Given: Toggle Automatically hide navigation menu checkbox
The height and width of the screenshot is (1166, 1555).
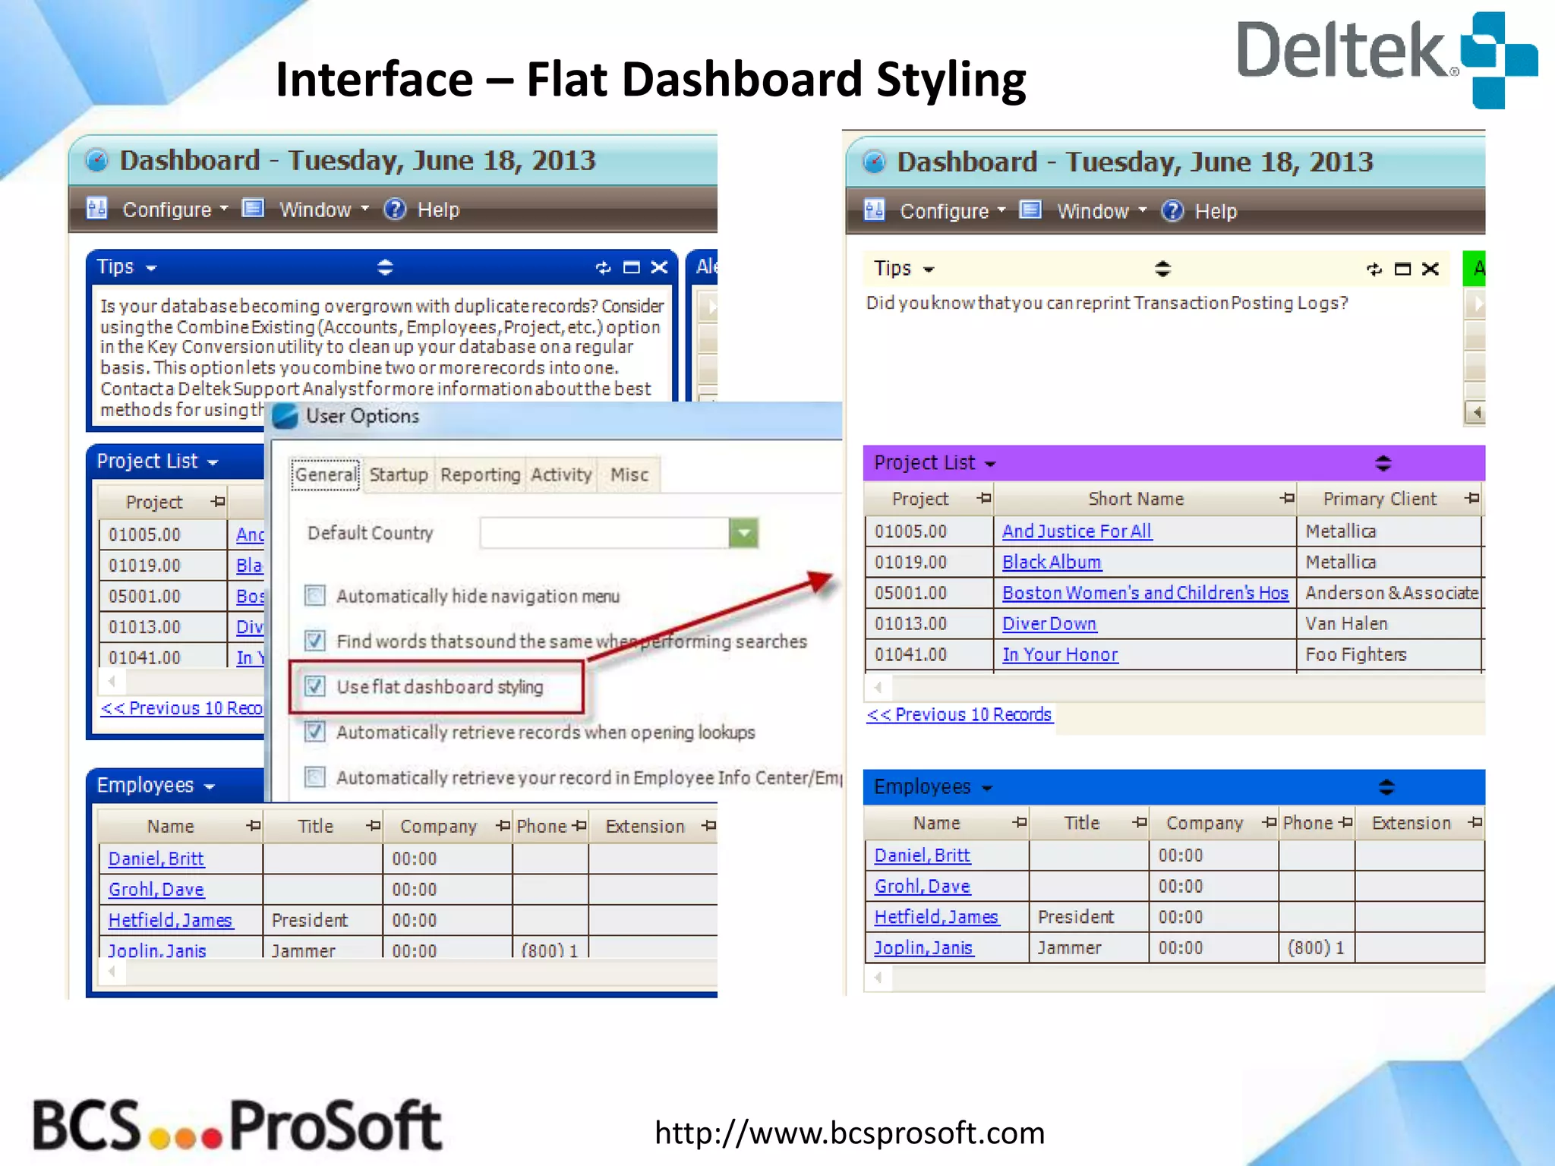Looking at the screenshot, I should coord(315,595).
